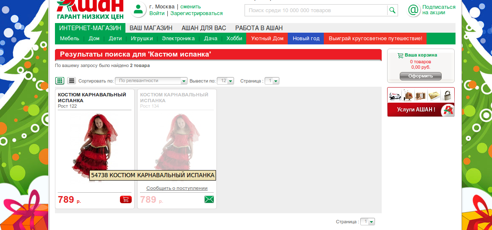492x230 pixels.
Task: Open the Уютный Дом section
Action: pyautogui.click(x=267, y=39)
